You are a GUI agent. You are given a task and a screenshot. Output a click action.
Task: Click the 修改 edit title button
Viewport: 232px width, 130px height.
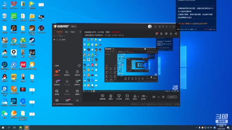108,32
